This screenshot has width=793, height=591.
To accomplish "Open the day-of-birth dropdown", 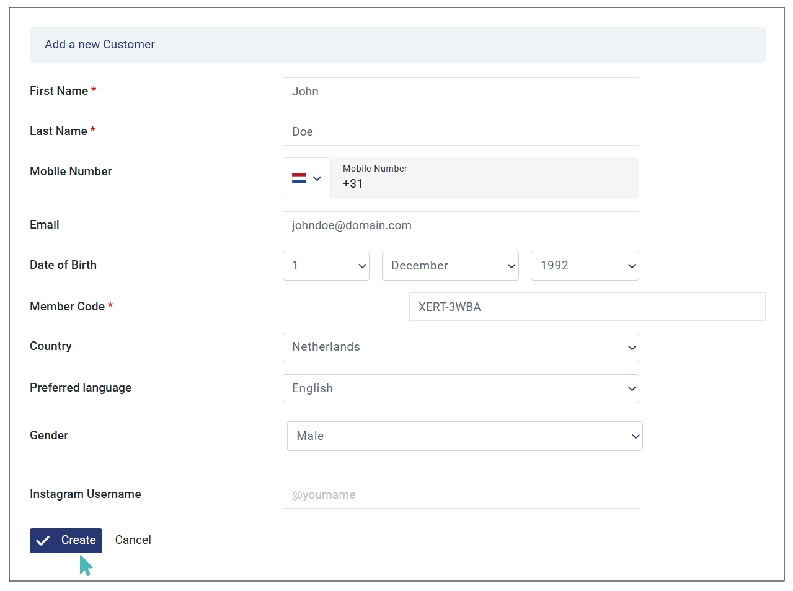I will (326, 266).
